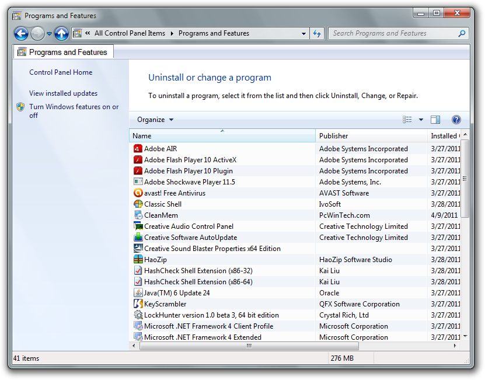
Task: Open Turn Windows features on or off
Action: (74, 111)
